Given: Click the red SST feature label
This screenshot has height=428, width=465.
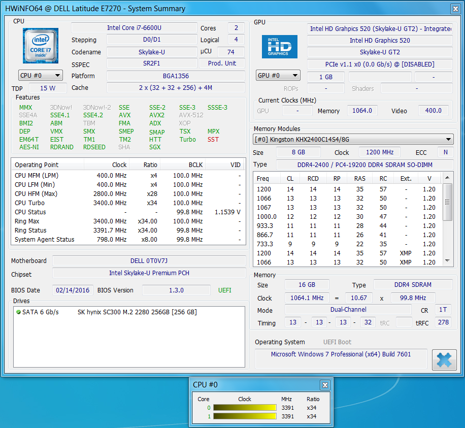Looking at the screenshot, I should (213, 140).
